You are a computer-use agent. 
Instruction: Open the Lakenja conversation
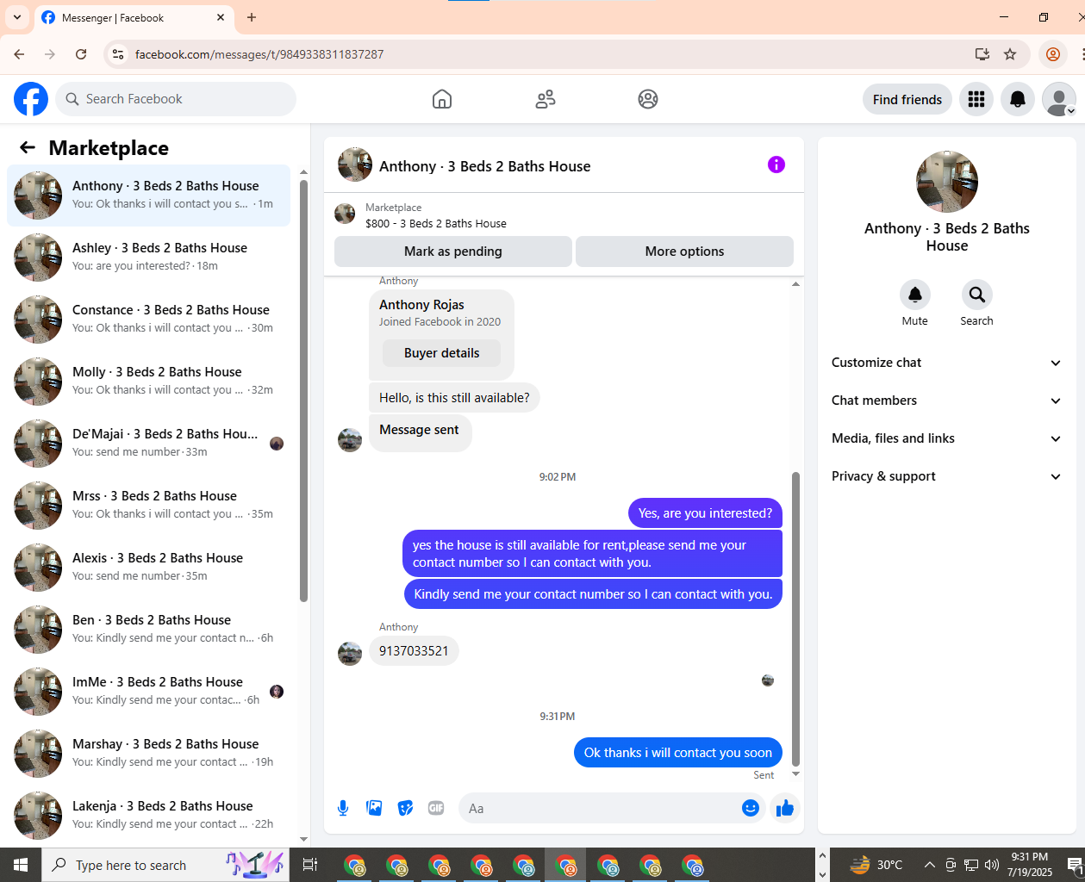click(149, 816)
